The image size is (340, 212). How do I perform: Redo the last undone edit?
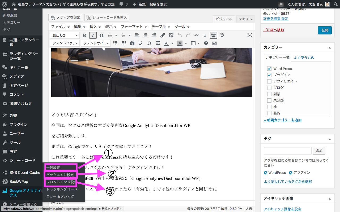tap(188, 35)
